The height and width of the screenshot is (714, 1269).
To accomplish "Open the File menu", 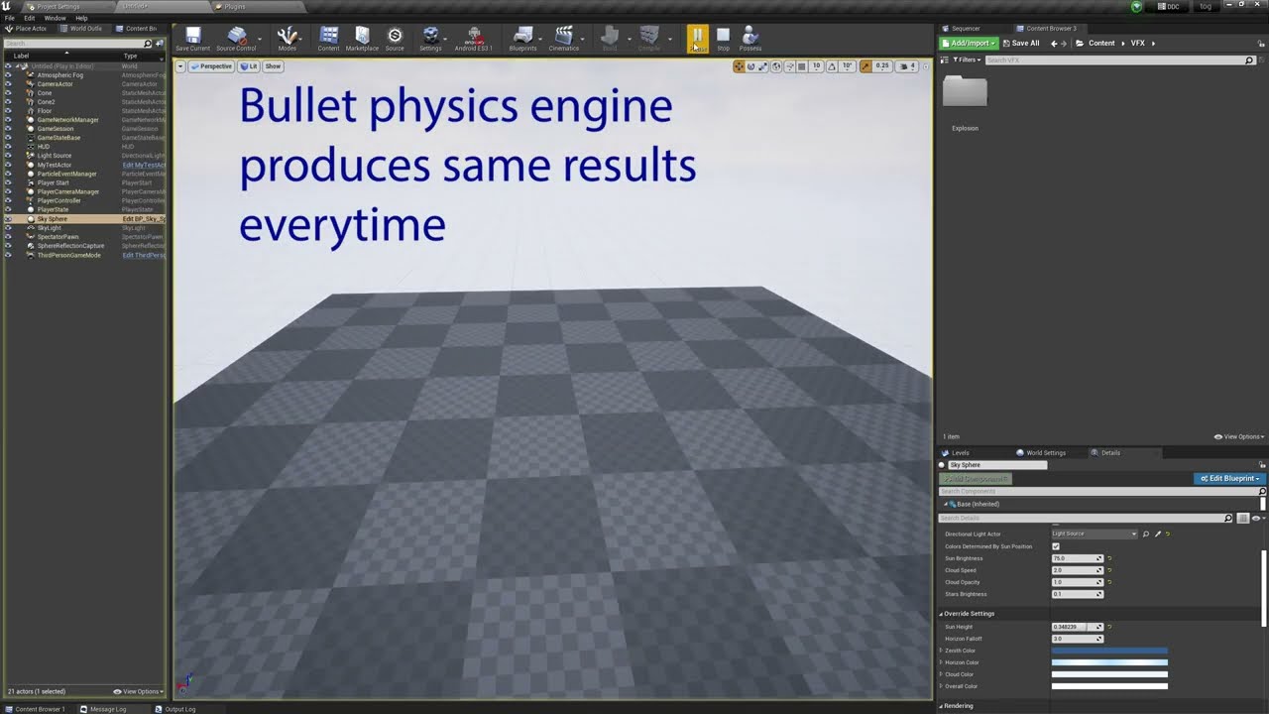I will 10,18.
